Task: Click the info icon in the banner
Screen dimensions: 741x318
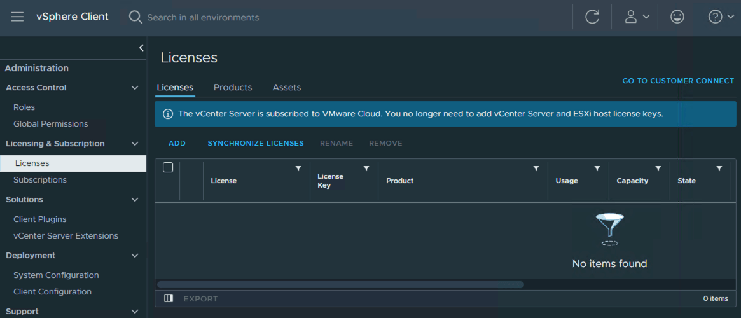Action: [167, 114]
